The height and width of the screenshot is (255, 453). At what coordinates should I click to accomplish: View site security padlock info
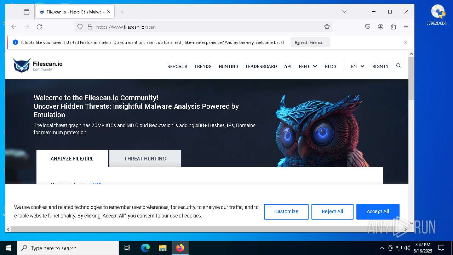click(90, 27)
